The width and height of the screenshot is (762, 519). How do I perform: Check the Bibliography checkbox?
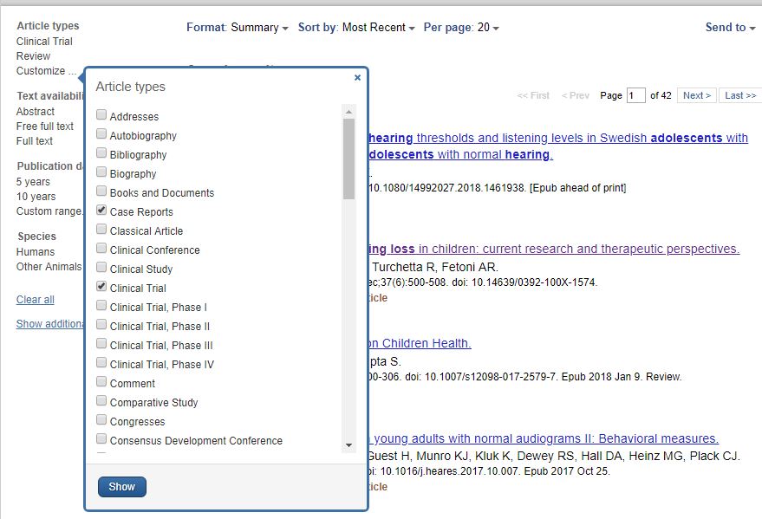(x=101, y=153)
